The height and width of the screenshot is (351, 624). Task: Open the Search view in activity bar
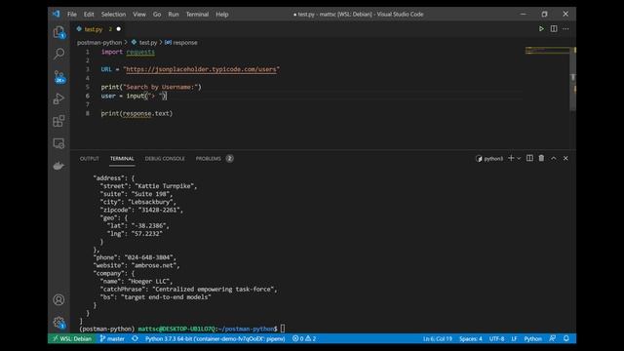58,54
